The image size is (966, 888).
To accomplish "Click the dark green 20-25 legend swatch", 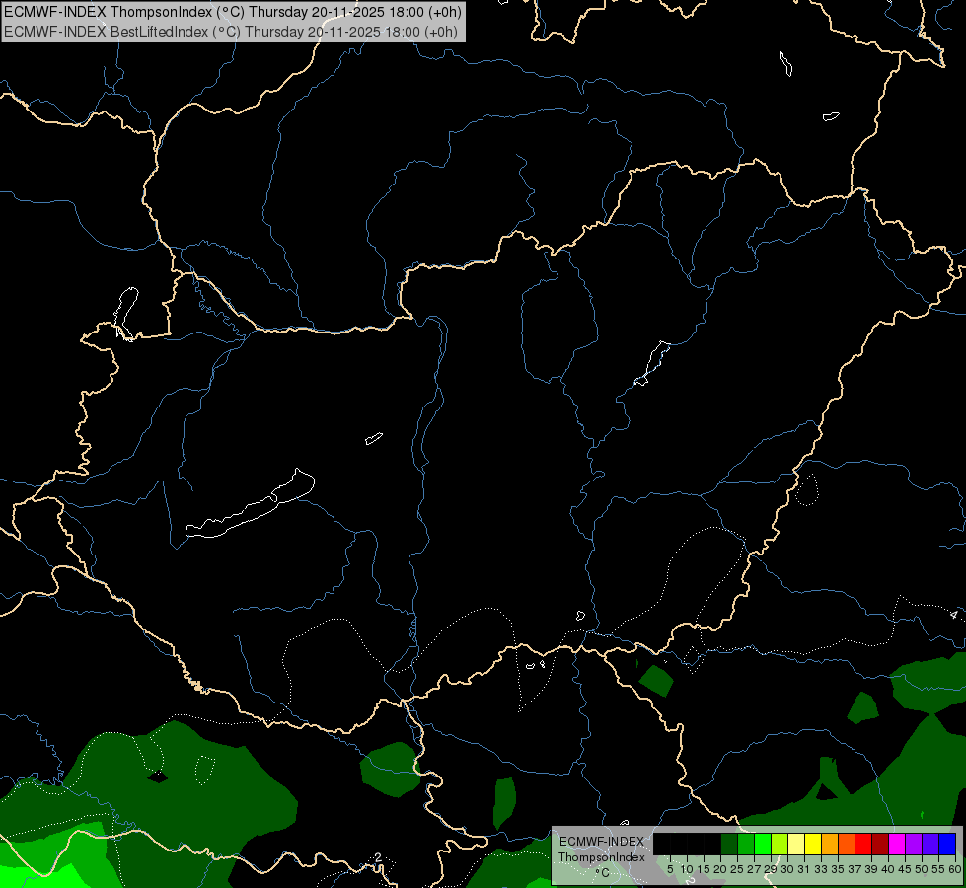I will click(x=729, y=845).
